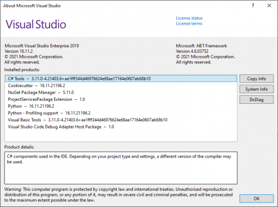Click the Microsoft .NET Framework label
Image resolution: width=278 pixels, height=207 pixels.
click(201, 46)
